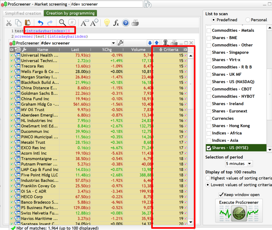Click the column config icon right of Criteria header
Viewport: 272px width, 230px height.
(185, 50)
